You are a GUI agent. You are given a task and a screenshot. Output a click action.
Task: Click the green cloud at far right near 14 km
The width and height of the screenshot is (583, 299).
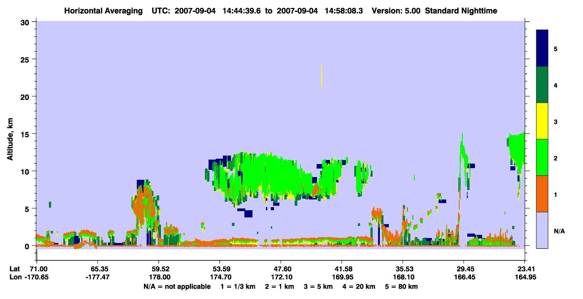point(517,150)
